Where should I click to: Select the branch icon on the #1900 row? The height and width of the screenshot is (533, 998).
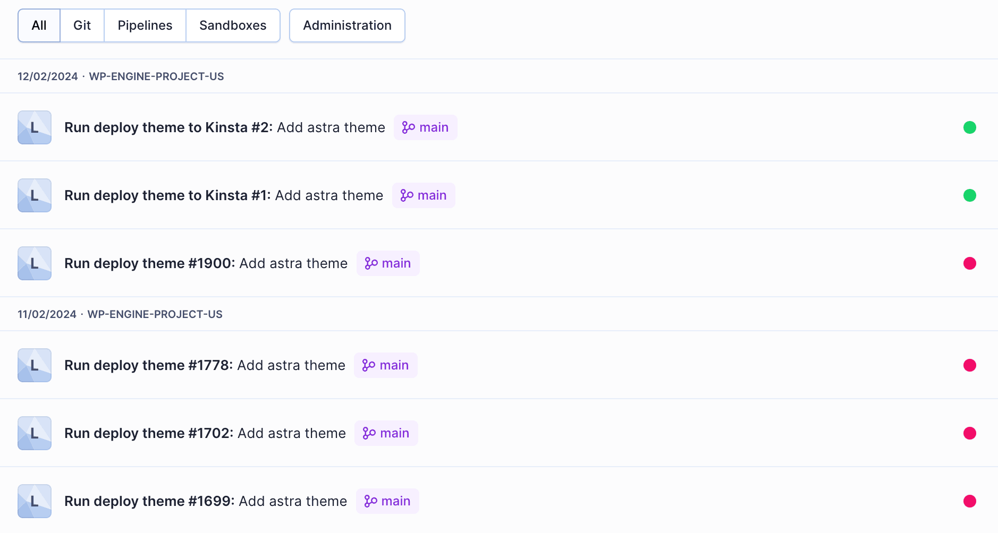370,263
